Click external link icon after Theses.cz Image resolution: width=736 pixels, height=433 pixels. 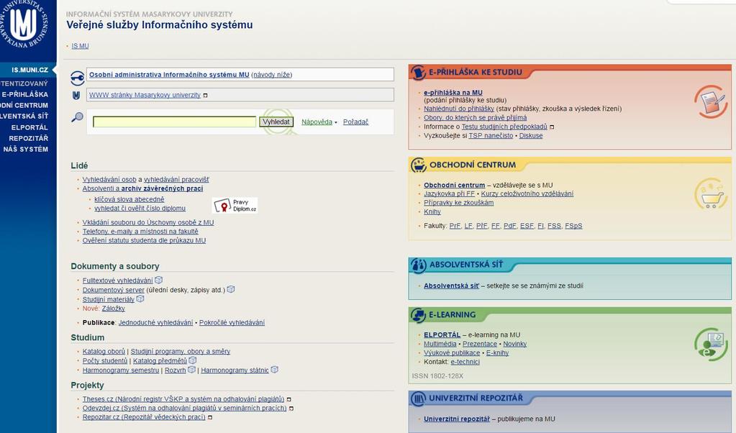click(289, 399)
